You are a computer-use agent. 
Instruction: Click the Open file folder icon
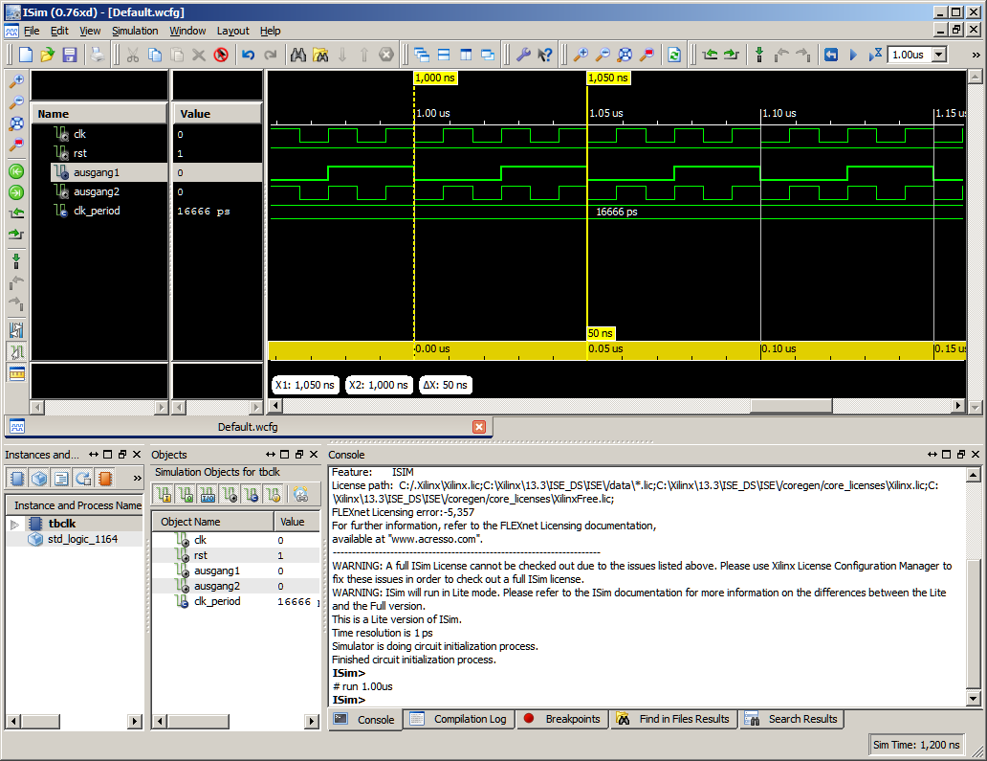47,55
